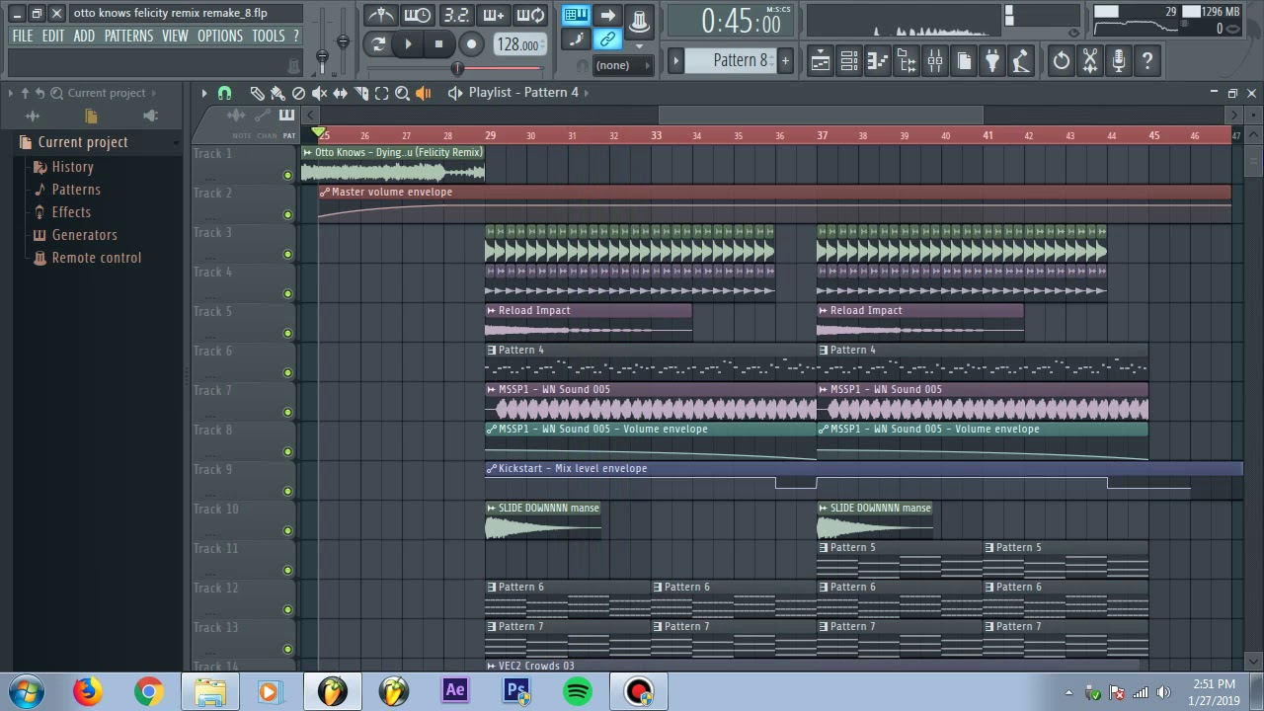The width and height of the screenshot is (1264, 711).
Task: Click the Playlist view toolbar icon
Action: 821,61
